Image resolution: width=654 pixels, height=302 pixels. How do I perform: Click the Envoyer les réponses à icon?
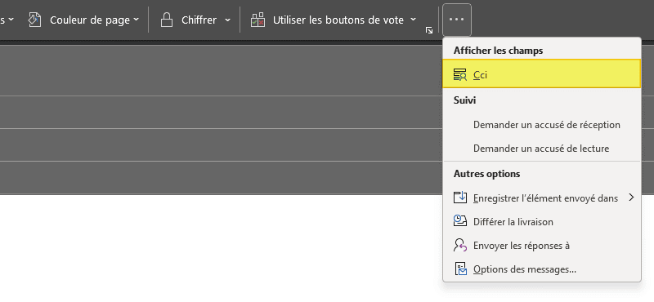[x=460, y=245]
